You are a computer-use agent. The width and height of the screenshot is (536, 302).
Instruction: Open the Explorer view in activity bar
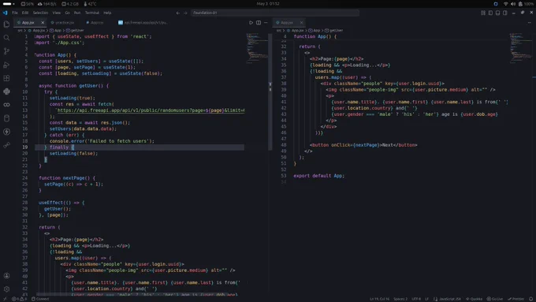[6, 24]
